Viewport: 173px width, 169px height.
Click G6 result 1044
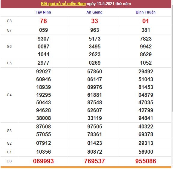[43, 54]
